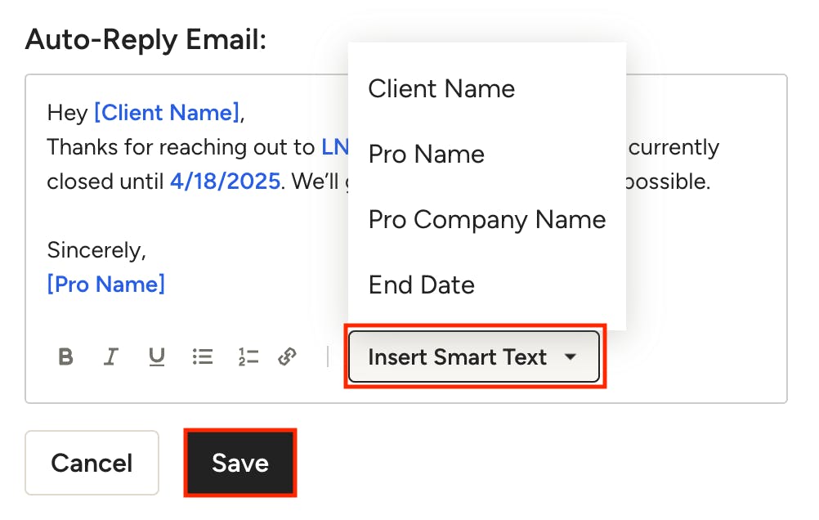Click the Insert Smart Text caret arrow
The height and width of the screenshot is (520, 819).
[571, 357]
